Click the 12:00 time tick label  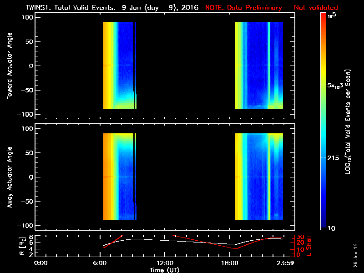click(164, 263)
